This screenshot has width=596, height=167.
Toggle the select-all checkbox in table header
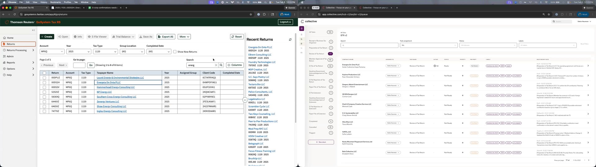pyautogui.click(x=44, y=73)
